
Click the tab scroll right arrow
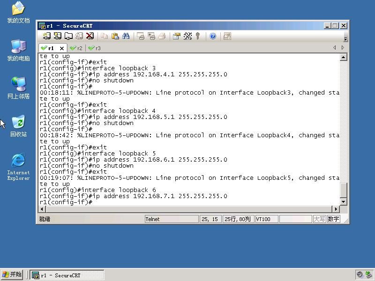click(343, 48)
